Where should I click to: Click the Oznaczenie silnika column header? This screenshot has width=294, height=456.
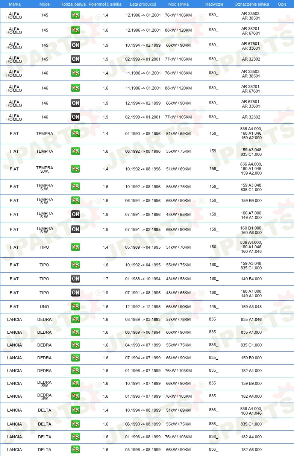(x=252, y=4)
